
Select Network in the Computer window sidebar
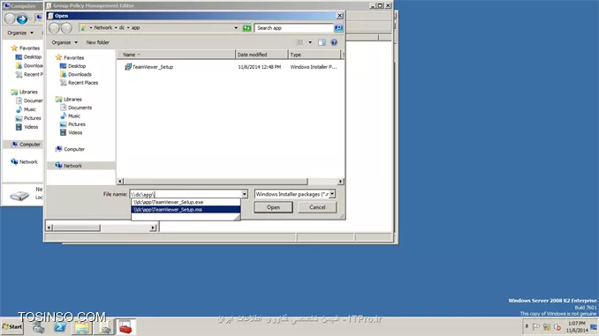25,161
